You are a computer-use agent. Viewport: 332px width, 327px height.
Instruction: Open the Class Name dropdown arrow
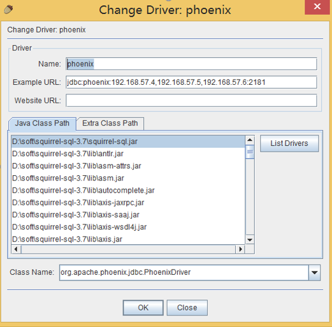pyautogui.click(x=314, y=272)
